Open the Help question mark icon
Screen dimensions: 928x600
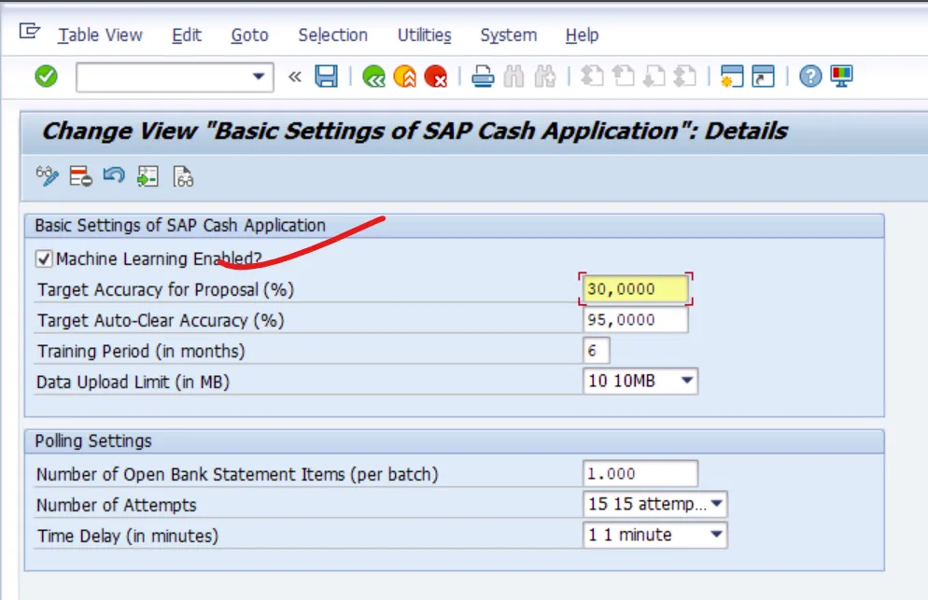(810, 77)
